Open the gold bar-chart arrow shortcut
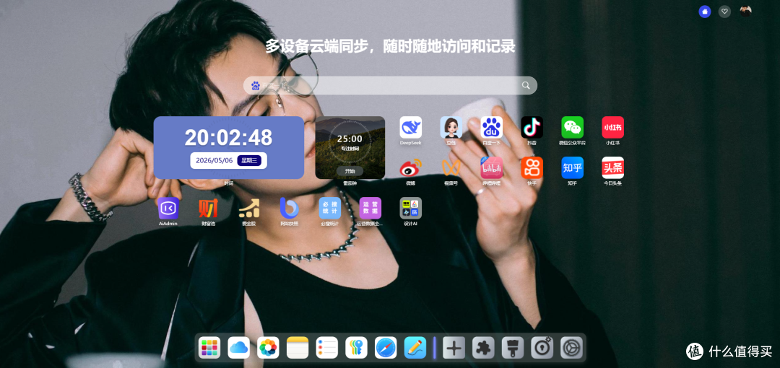The height and width of the screenshot is (368, 780). tap(248, 208)
